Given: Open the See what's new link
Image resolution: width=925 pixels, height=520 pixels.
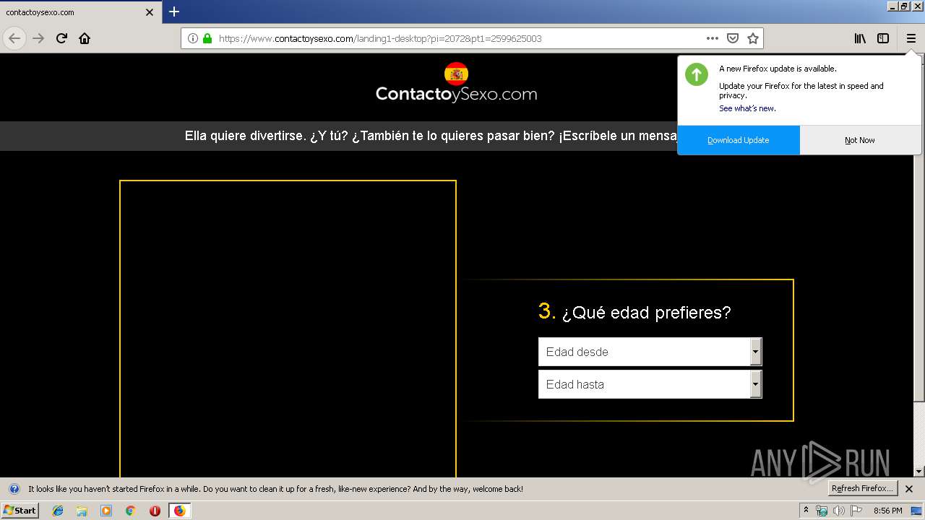Looking at the screenshot, I should coord(747,108).
